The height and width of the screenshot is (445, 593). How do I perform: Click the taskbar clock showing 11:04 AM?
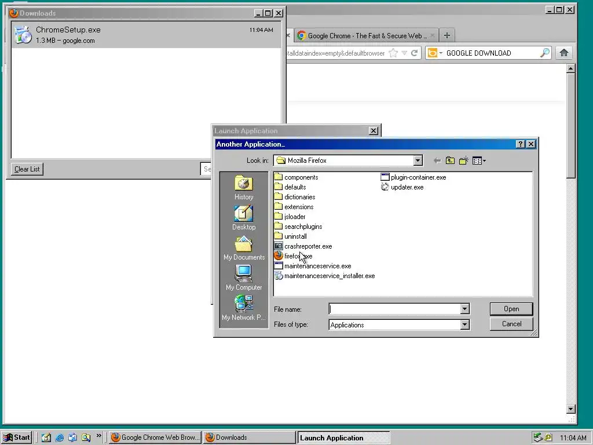(x=573, y=438)
